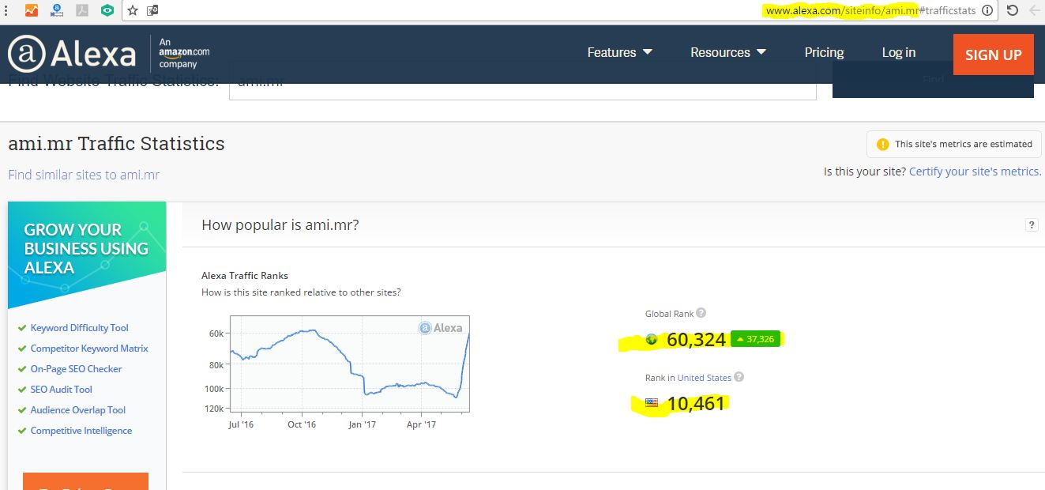Open the Certify your site's metrics link
This screenshot has width=1045, height=490.
coord(974,171)
